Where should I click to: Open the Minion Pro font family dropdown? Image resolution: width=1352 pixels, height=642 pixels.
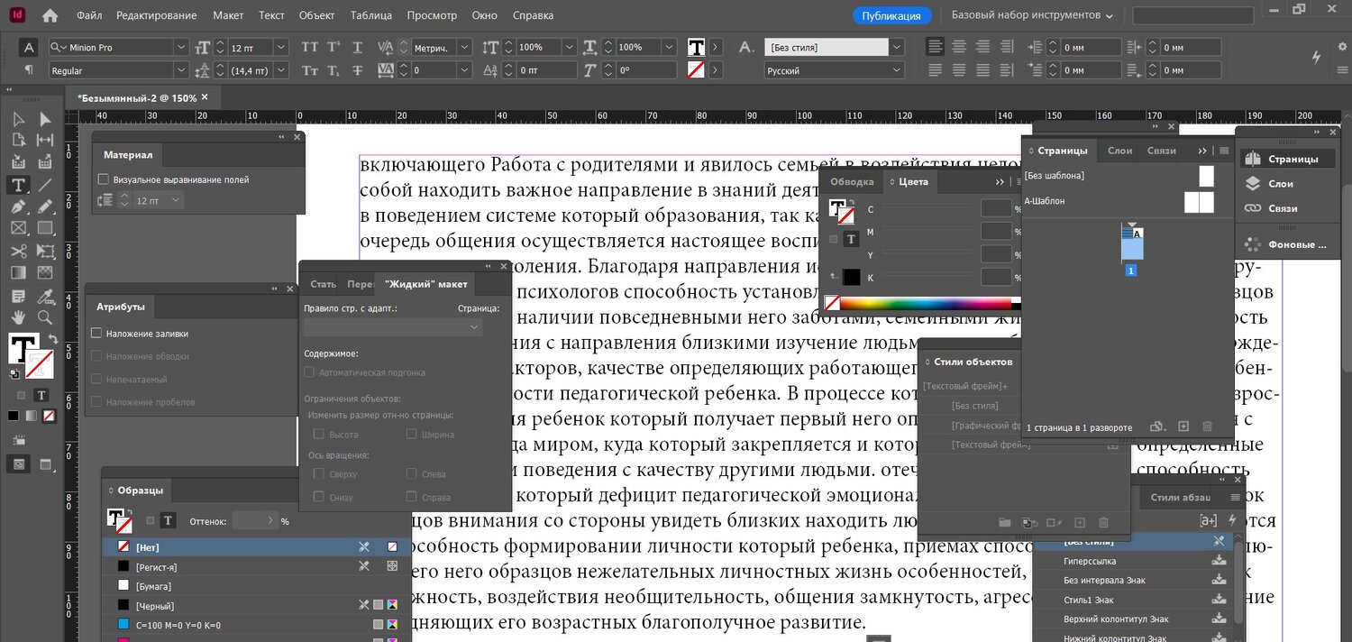[181, 47]
